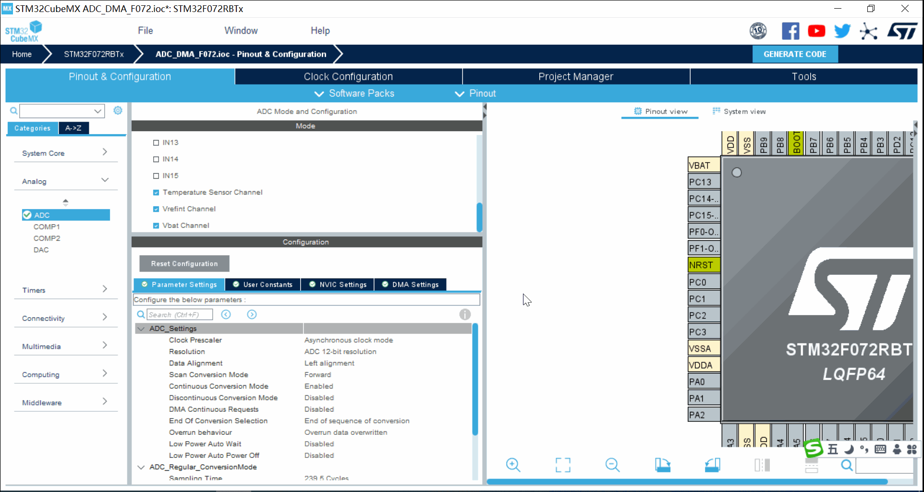This screenshot has width=924, height=492.
Task: Go to Home breadcrumb
Action: coord(22,54)
